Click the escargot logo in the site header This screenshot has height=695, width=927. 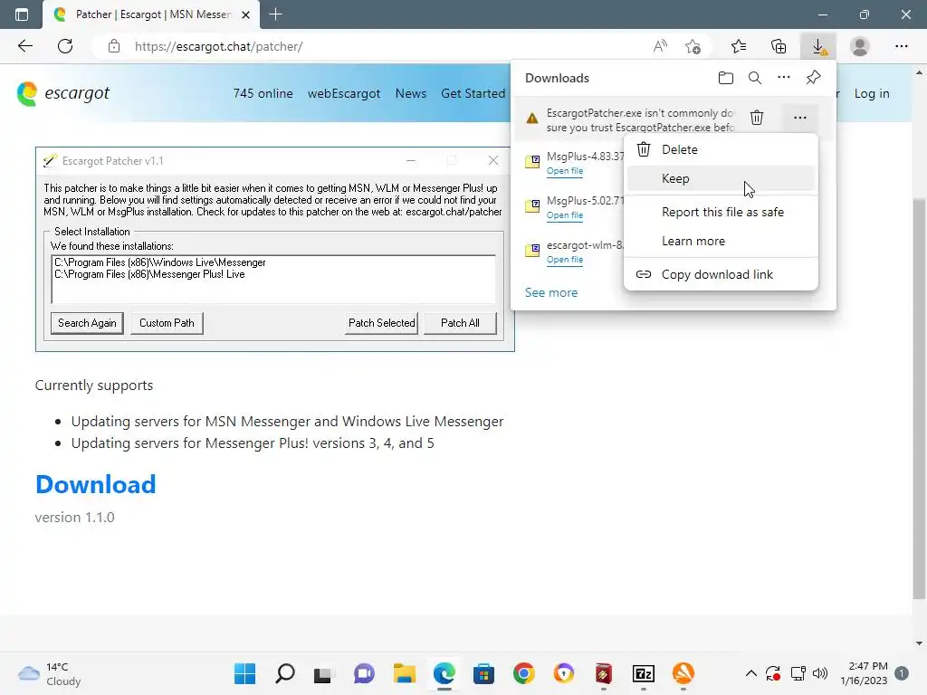pyautogui.click(x=63, y=93)
